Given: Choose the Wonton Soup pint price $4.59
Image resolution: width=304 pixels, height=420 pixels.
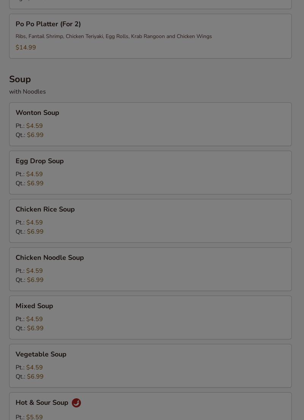Looking at the screenshot, I should tap(34, 126).
